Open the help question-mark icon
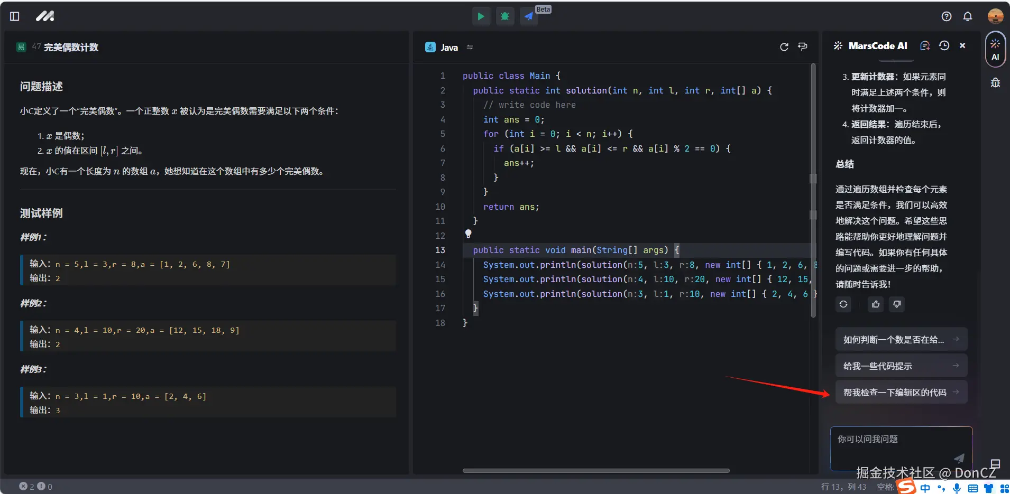1010x494 pixels. pos(946,16)
